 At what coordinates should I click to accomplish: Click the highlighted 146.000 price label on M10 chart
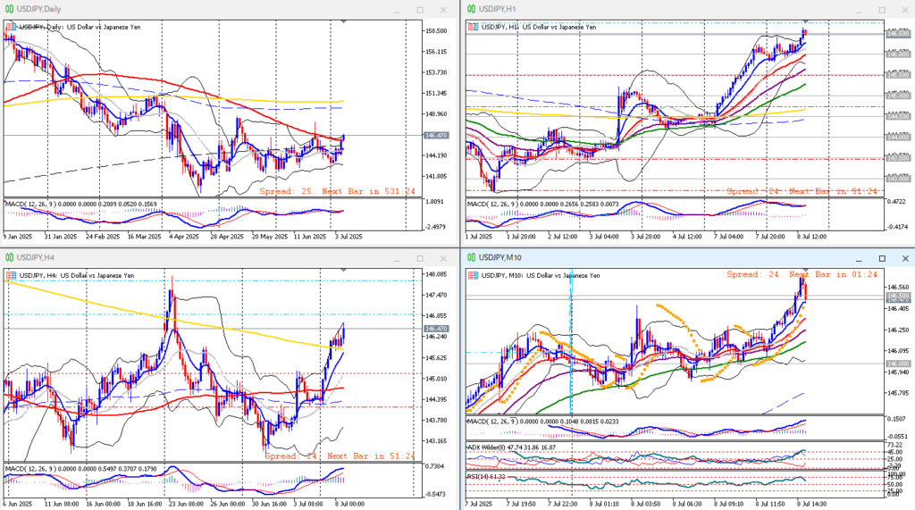(897, 364)
